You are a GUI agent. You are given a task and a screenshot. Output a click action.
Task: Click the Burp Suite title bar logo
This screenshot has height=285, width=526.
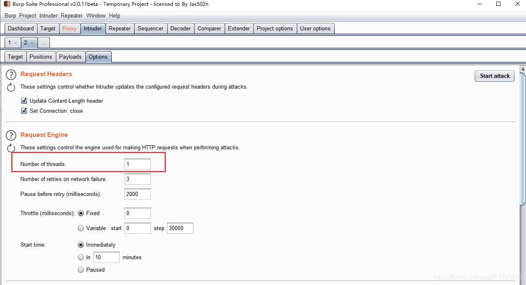coord(7,4)
